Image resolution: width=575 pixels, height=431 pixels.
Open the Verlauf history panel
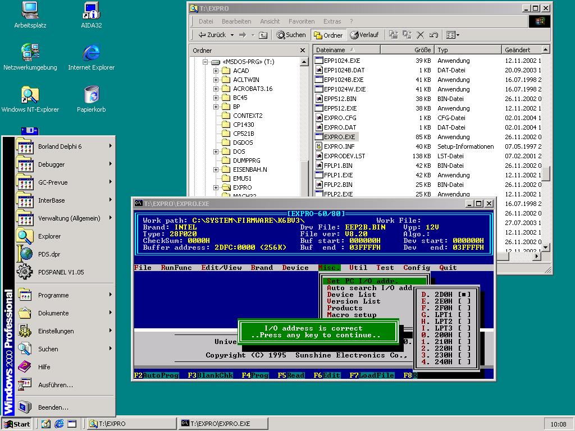tap(364, 35)
